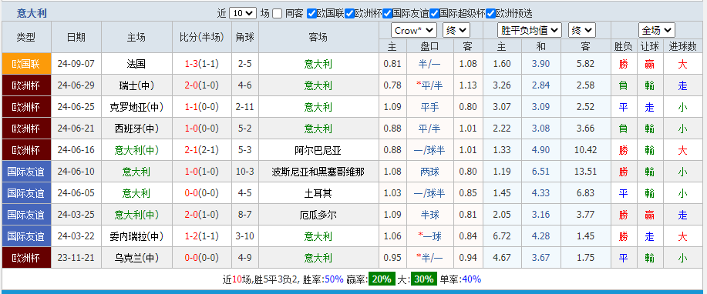Image resolution: width=707 pixels, height=294 pixels.
Task: Click the 进球数 column header
Action: pyautogui.click(x=682, y=46)
